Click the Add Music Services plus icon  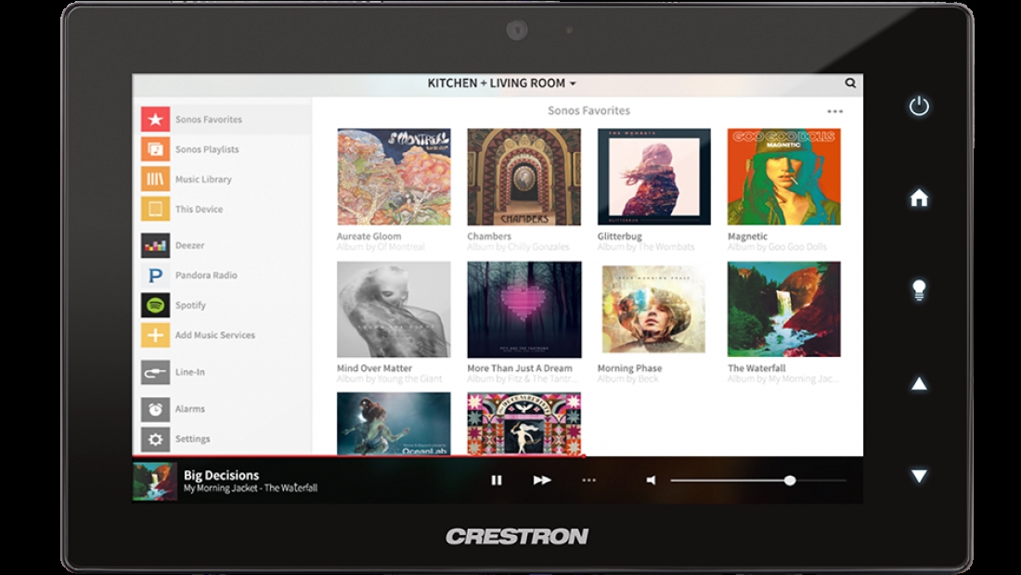tap(155, 335)
